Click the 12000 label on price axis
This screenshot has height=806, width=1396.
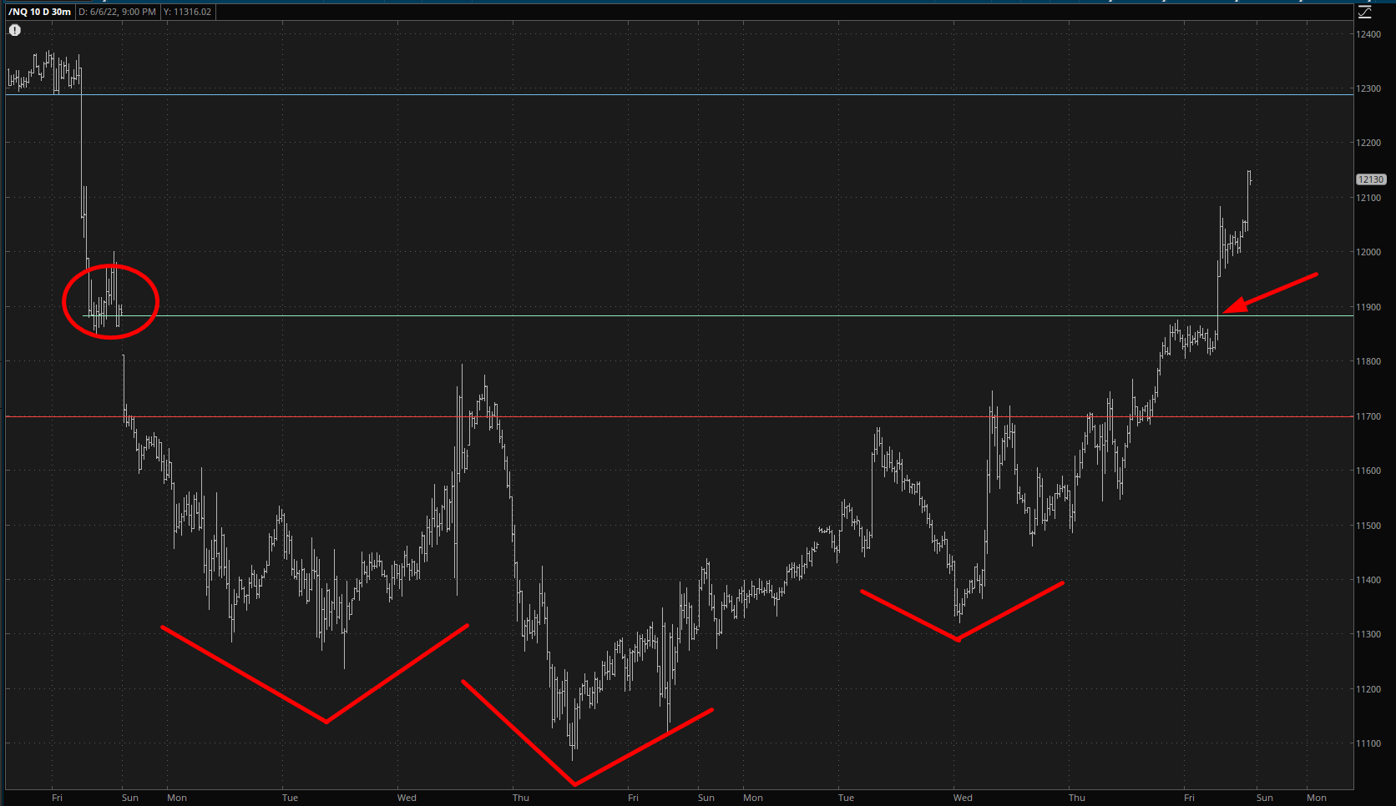1368,252
